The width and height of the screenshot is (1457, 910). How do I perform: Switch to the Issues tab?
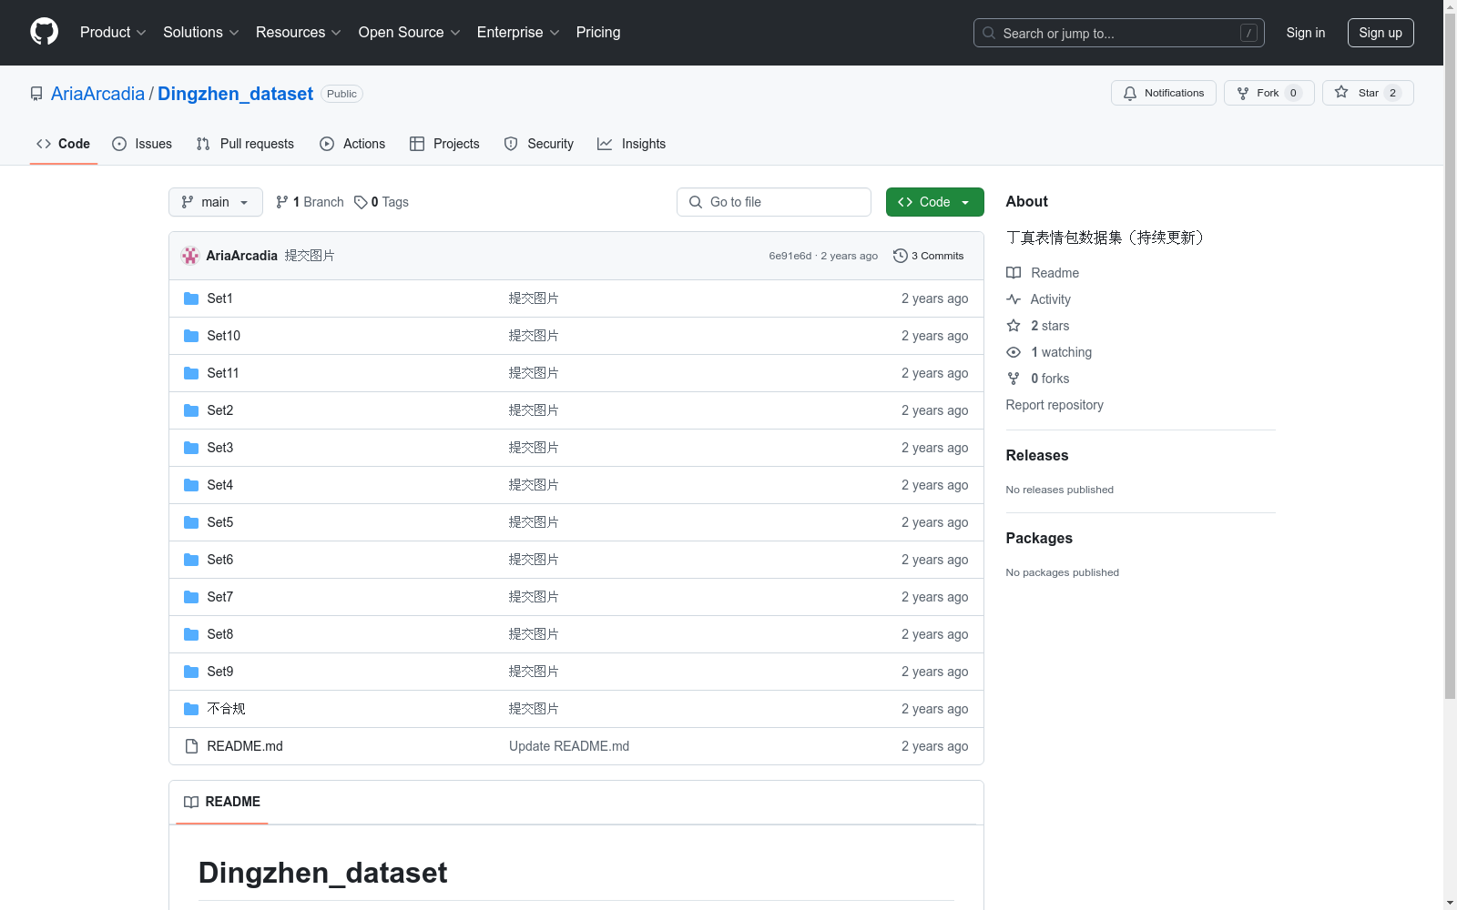[142, 144]
